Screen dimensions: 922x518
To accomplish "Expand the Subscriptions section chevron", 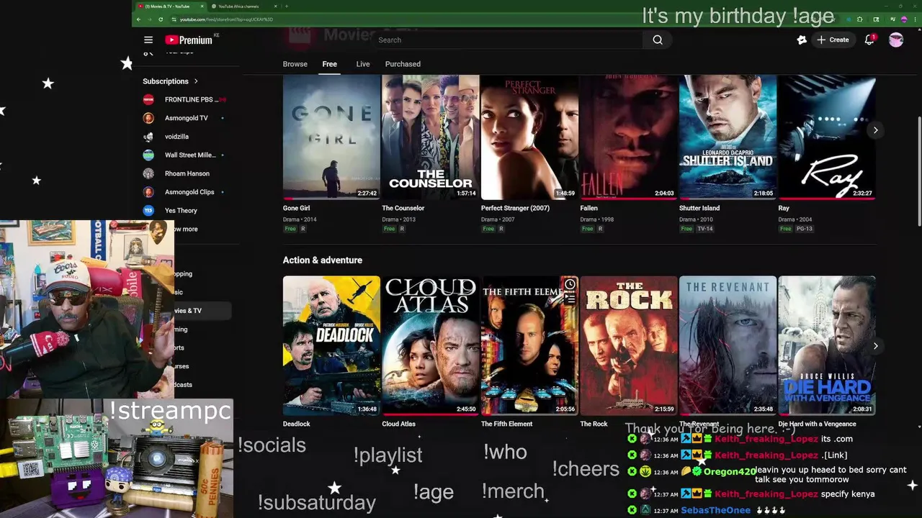I will pyautogui.click(x=196, y=81).
